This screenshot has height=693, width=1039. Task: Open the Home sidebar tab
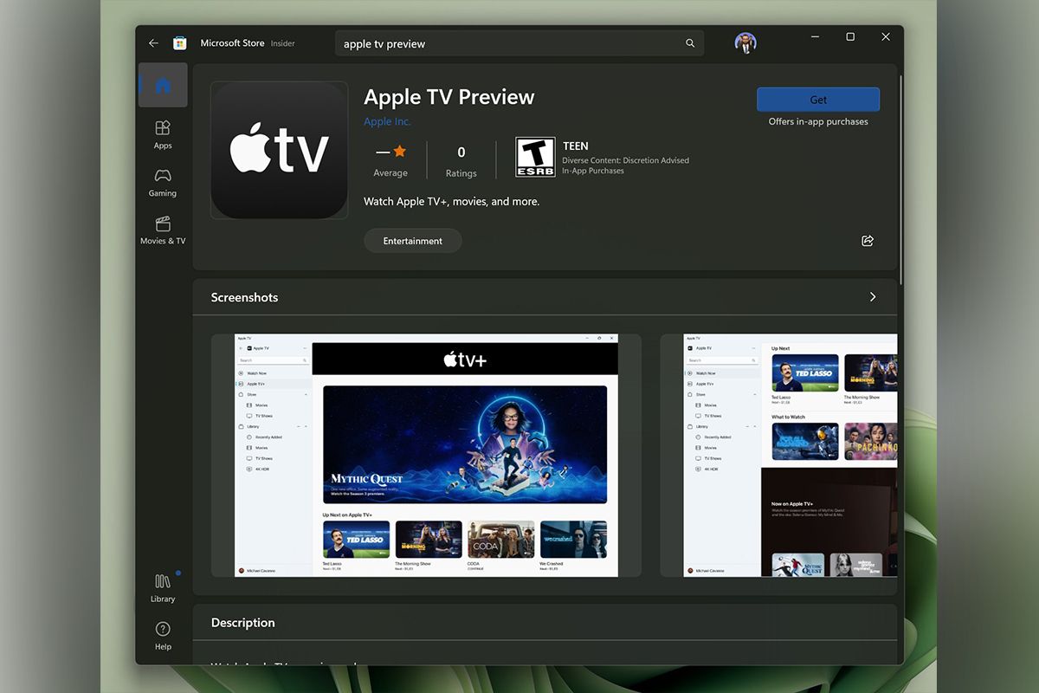pyautogui.click(x=163, y=85)
